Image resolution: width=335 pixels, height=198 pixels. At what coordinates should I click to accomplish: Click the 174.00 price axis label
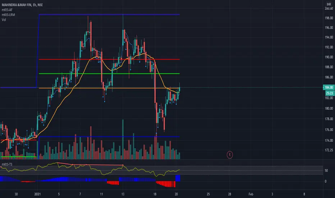pos(329,140)
